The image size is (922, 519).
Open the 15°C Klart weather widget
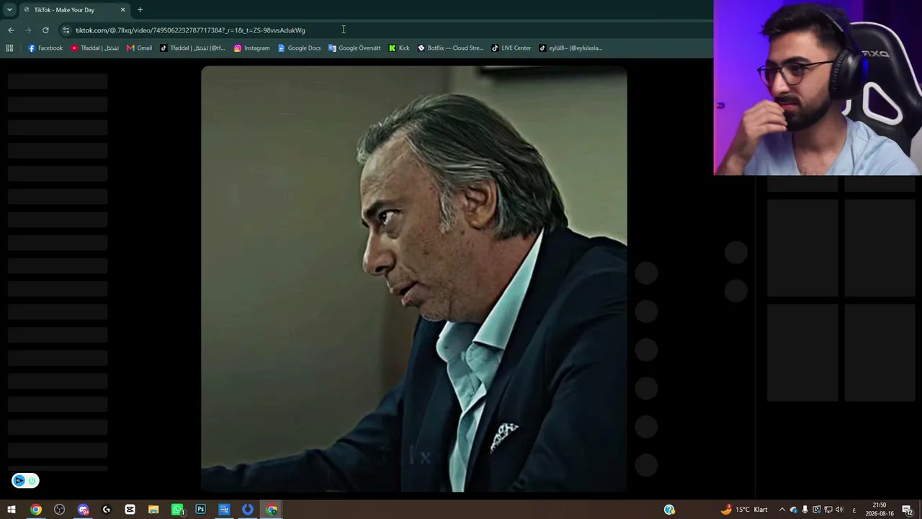click(745, 510)
